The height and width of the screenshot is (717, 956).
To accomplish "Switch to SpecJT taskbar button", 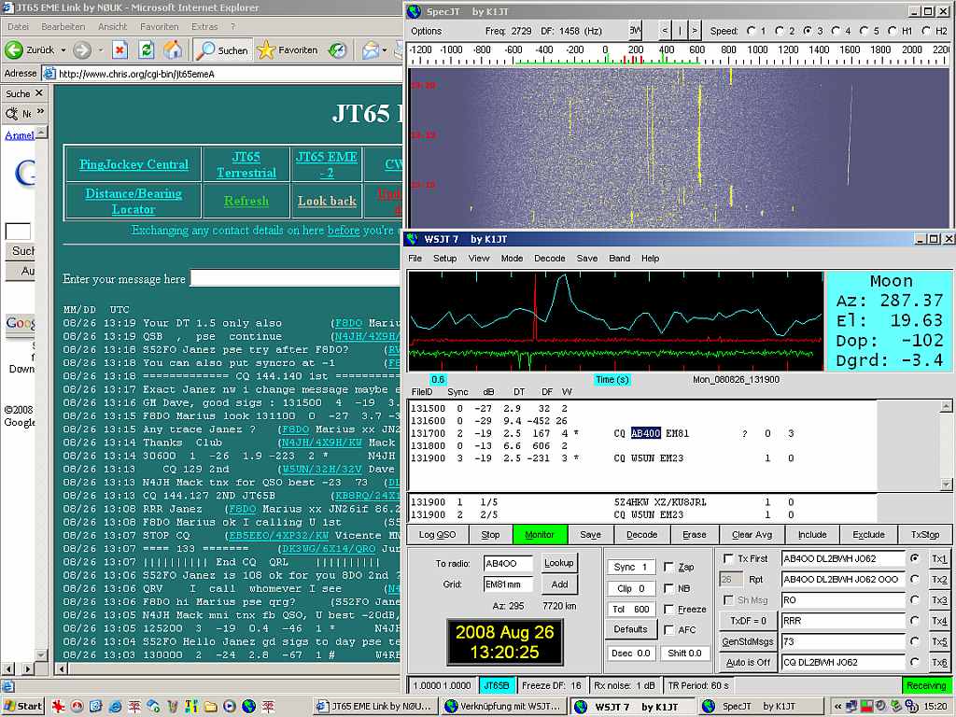I will [760, 706].
